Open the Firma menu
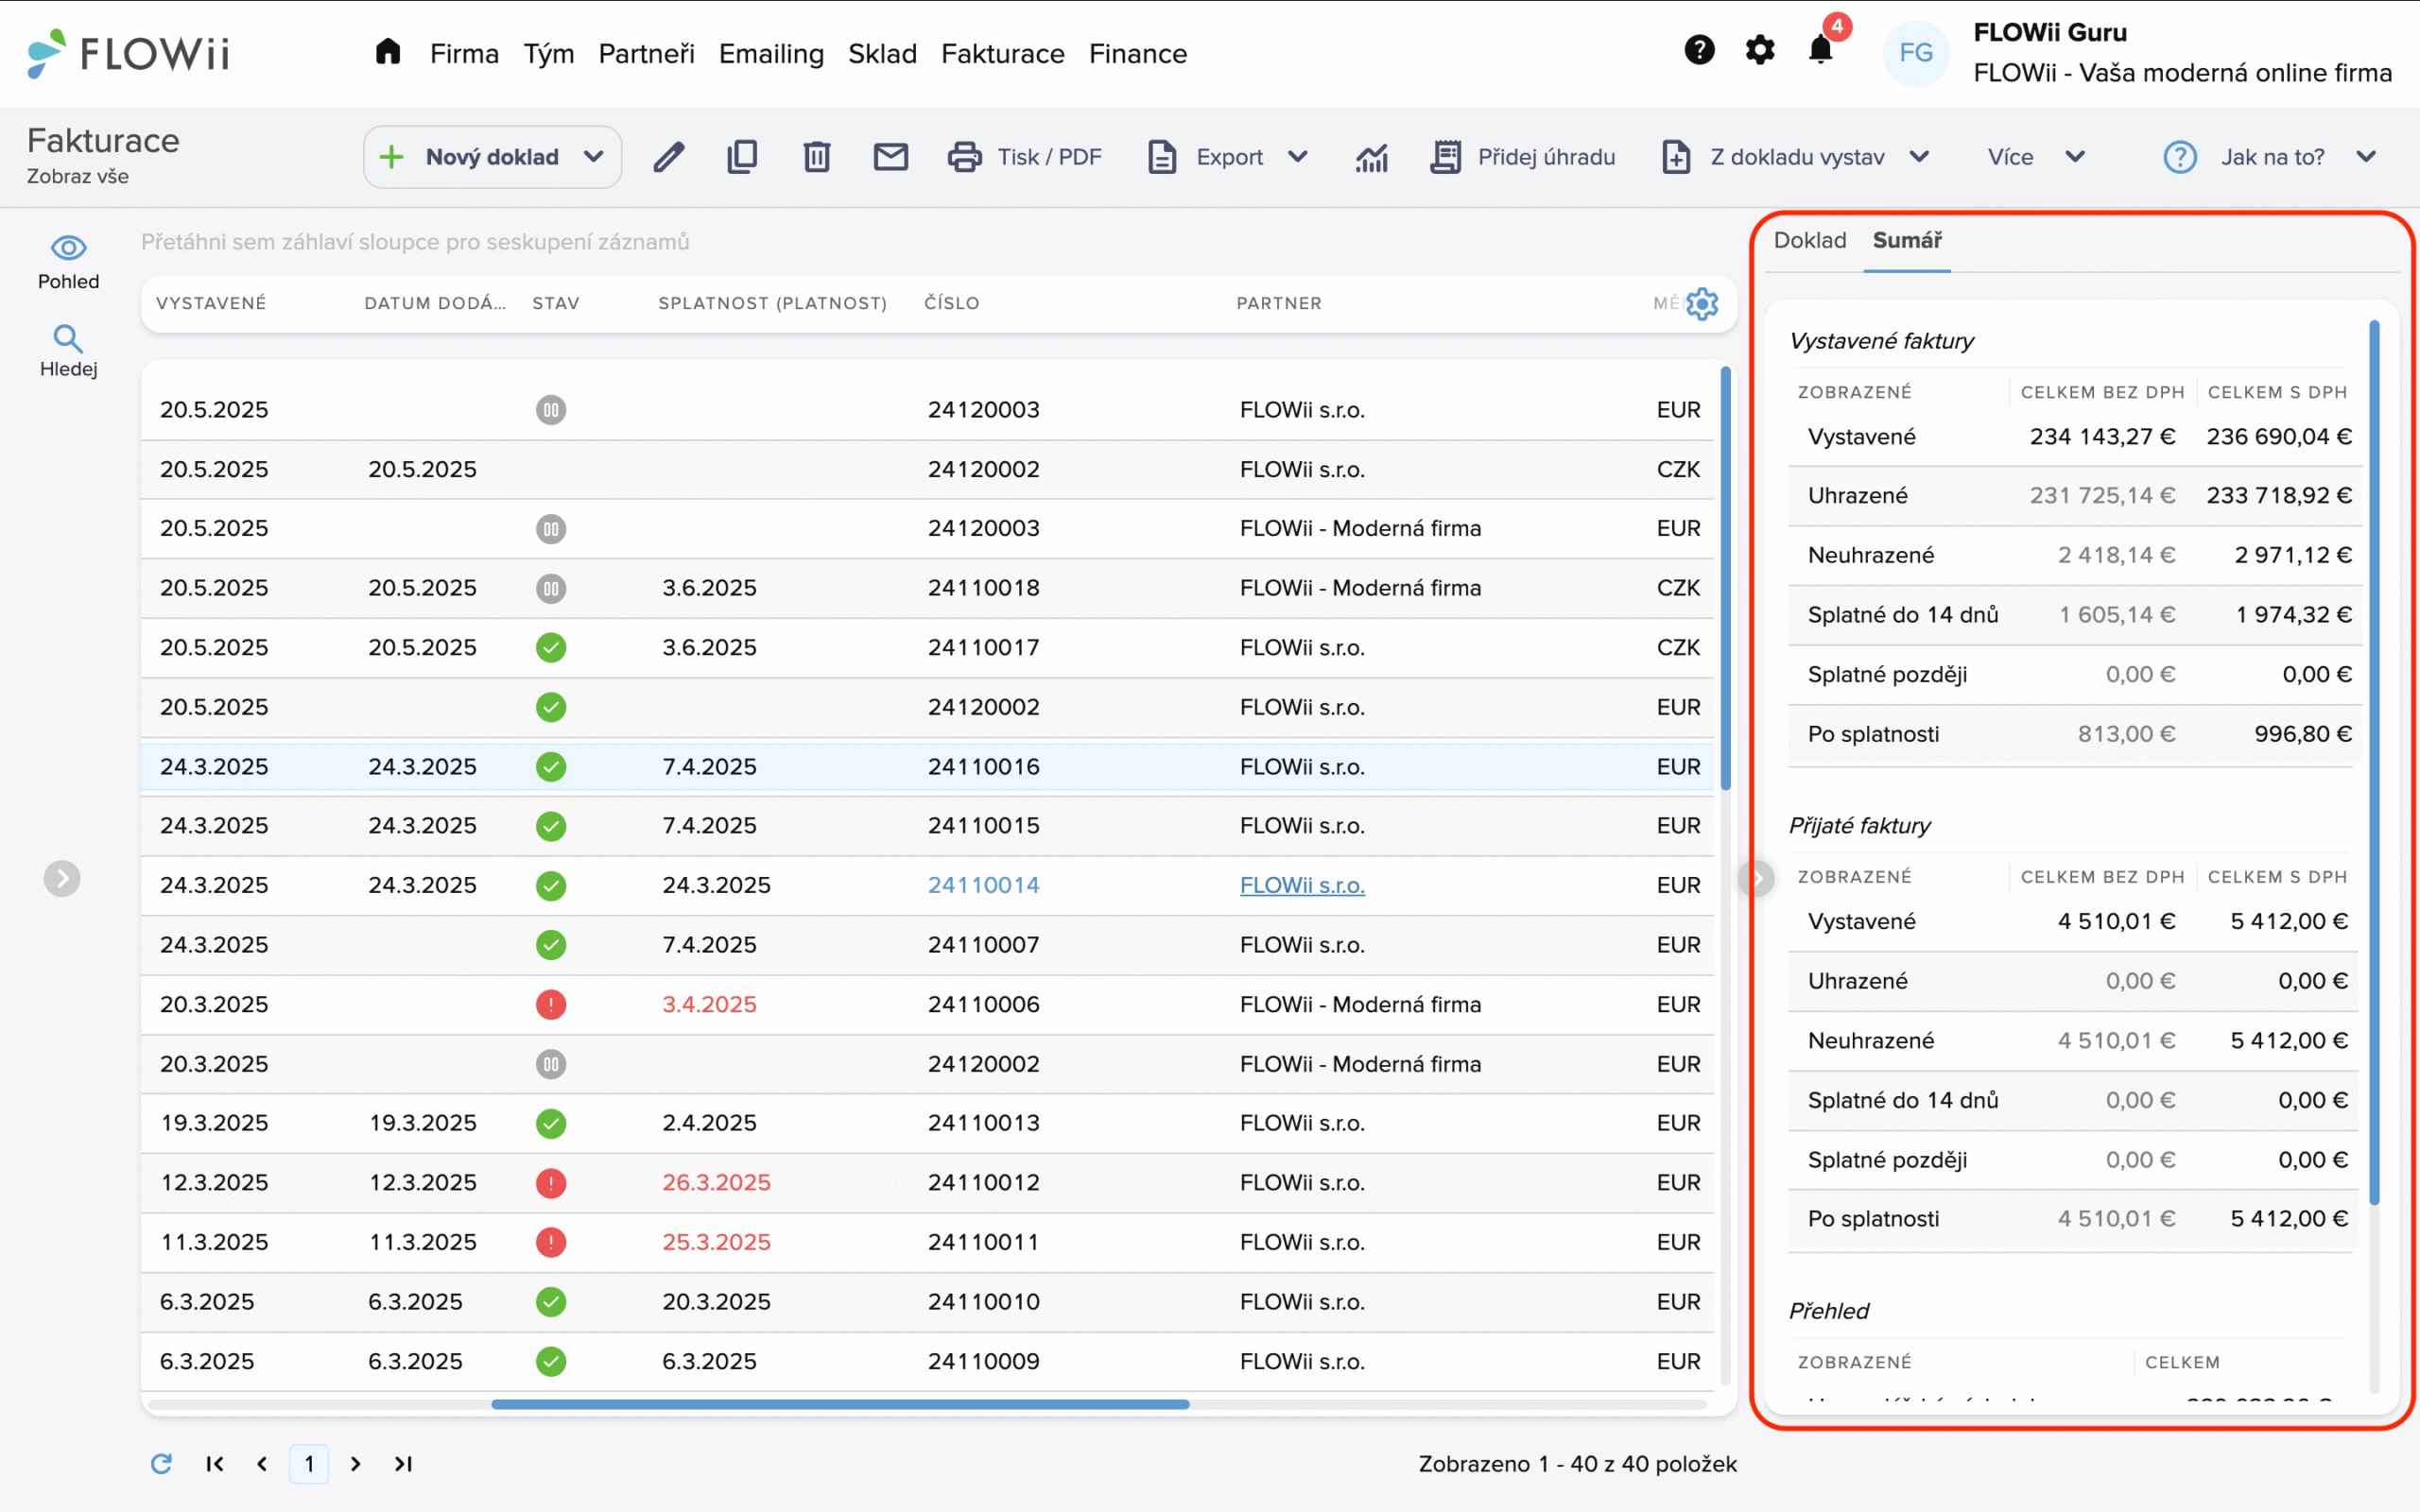This screenshot has width=2420, height=1512. click(464, 54)
